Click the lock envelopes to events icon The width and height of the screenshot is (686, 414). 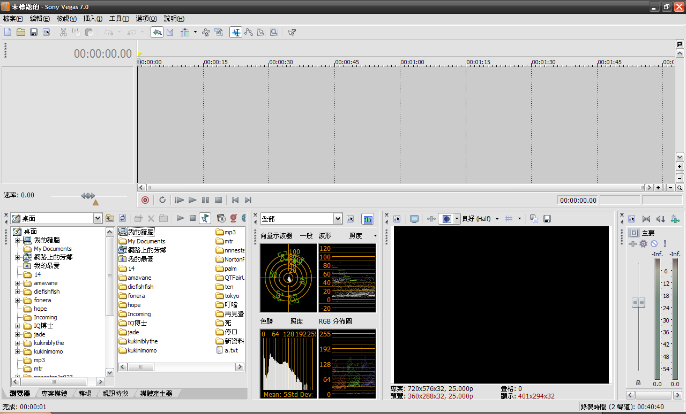click(x=206, y=32)
